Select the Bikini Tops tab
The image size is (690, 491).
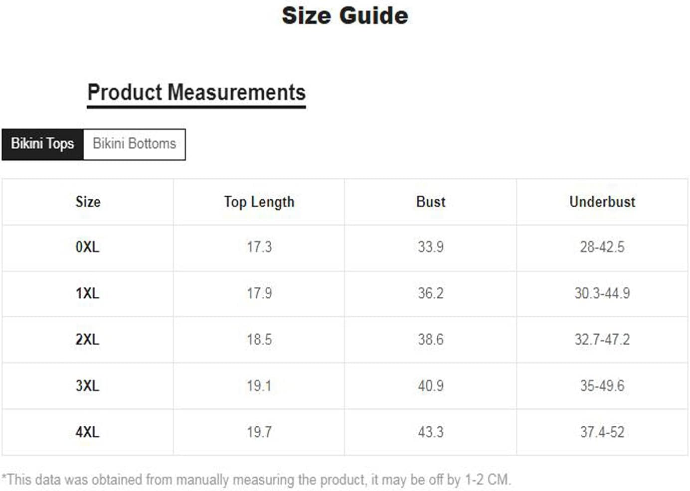42,144
